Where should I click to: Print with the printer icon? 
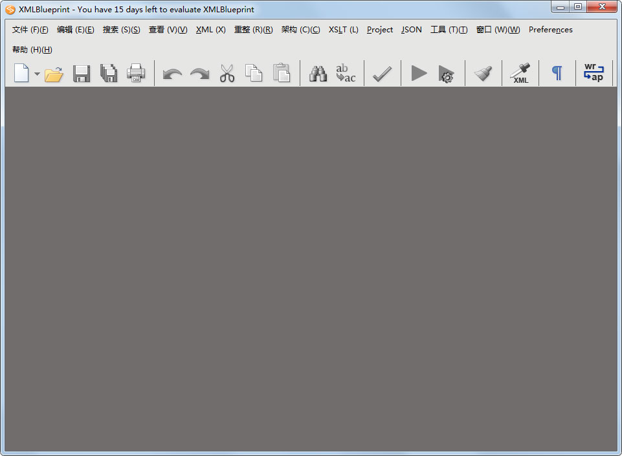(136, 73)
